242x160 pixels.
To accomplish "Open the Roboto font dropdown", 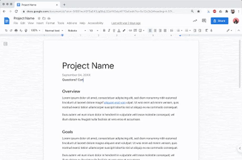I will click(x=77, y=30).
